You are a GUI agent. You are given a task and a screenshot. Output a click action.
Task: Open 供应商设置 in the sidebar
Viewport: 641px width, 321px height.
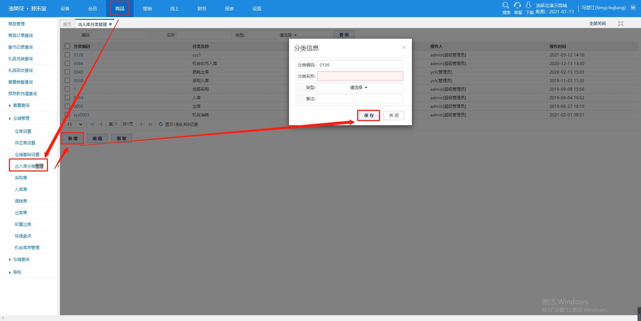25,143
